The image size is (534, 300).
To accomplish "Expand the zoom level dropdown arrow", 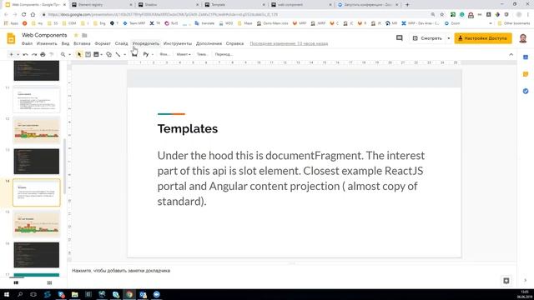I will pyautogui.click(x=69, y=54).
